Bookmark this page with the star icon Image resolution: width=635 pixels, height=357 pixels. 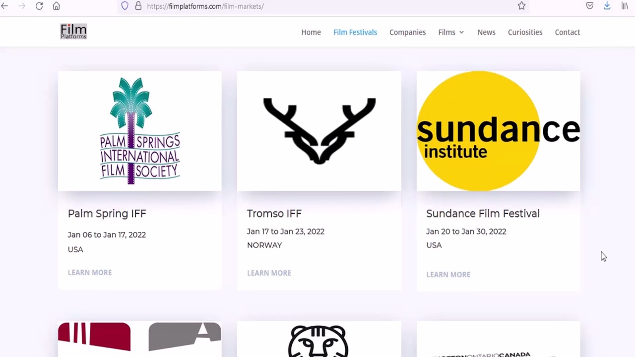pos(521,6)
